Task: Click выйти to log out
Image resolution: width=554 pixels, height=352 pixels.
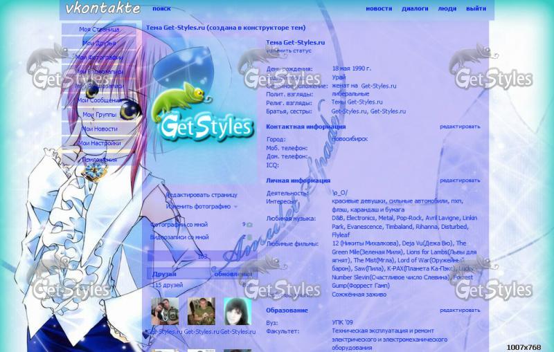Action: (x=476, y=8)
